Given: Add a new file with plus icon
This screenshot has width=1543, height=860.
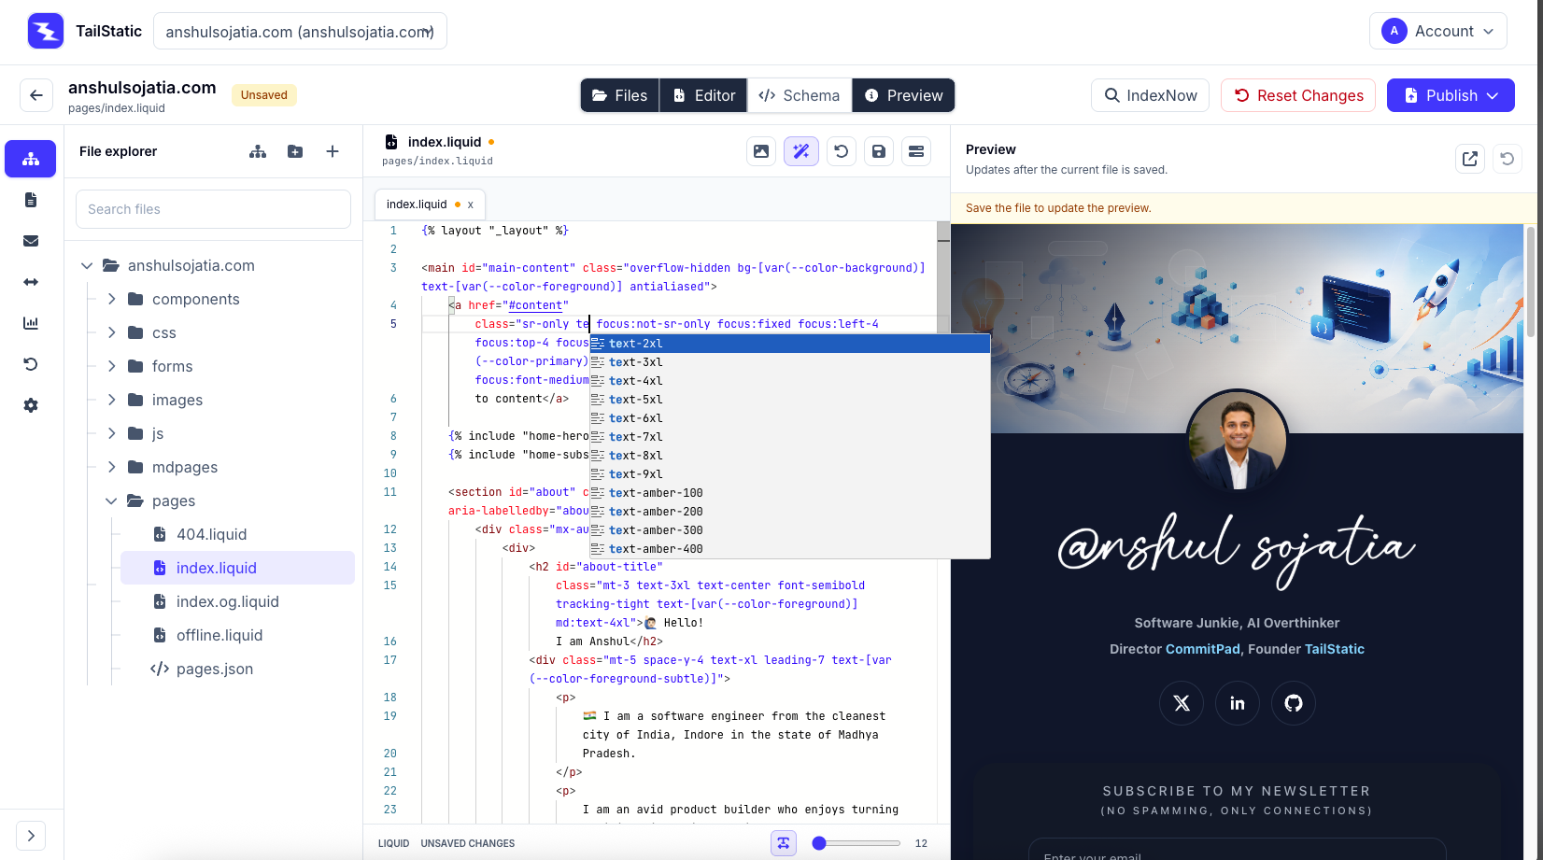Looking at the screenshot, I should point(333,151).
